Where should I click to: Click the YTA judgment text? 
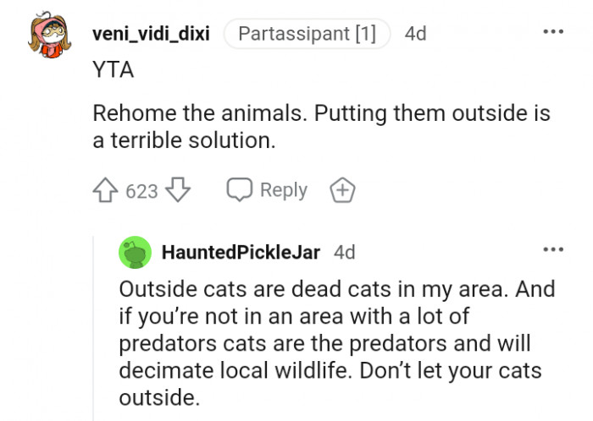coord(113,71)
